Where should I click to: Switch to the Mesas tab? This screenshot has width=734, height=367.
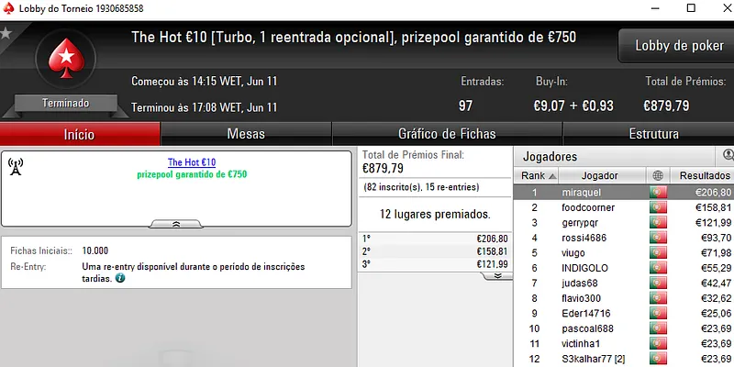(246, 134)
